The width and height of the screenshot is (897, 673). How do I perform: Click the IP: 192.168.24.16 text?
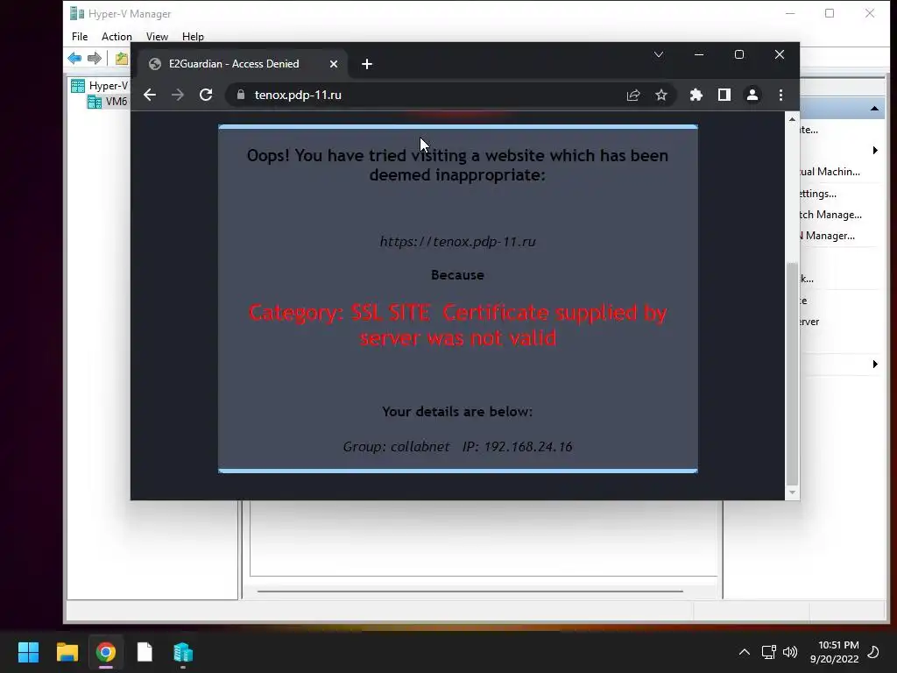pos(517,446)
